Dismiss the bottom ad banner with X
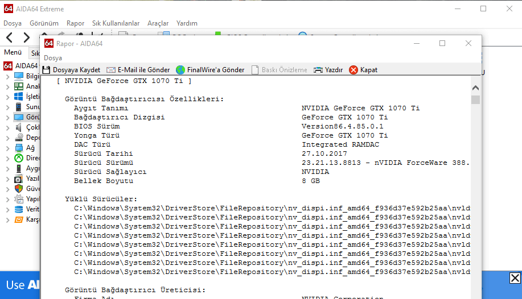522x299 pixels. [515, 278]
